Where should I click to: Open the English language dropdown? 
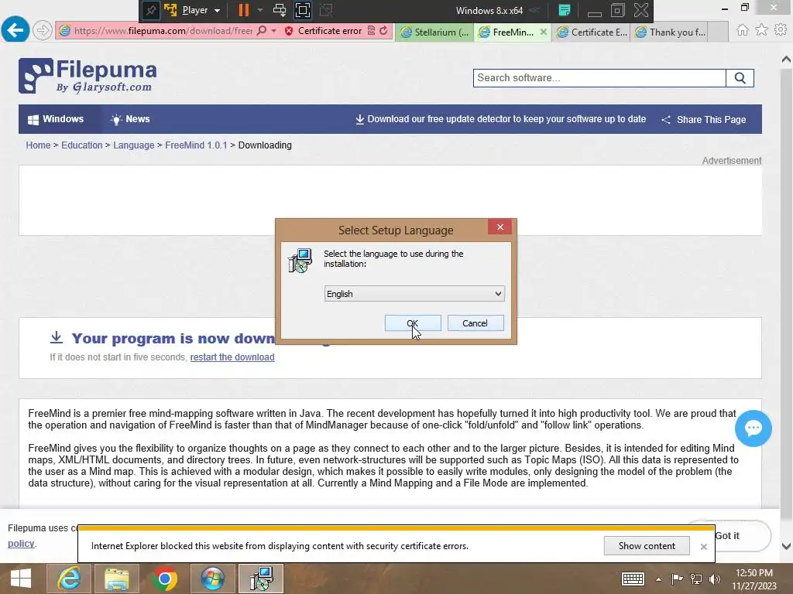414,293
